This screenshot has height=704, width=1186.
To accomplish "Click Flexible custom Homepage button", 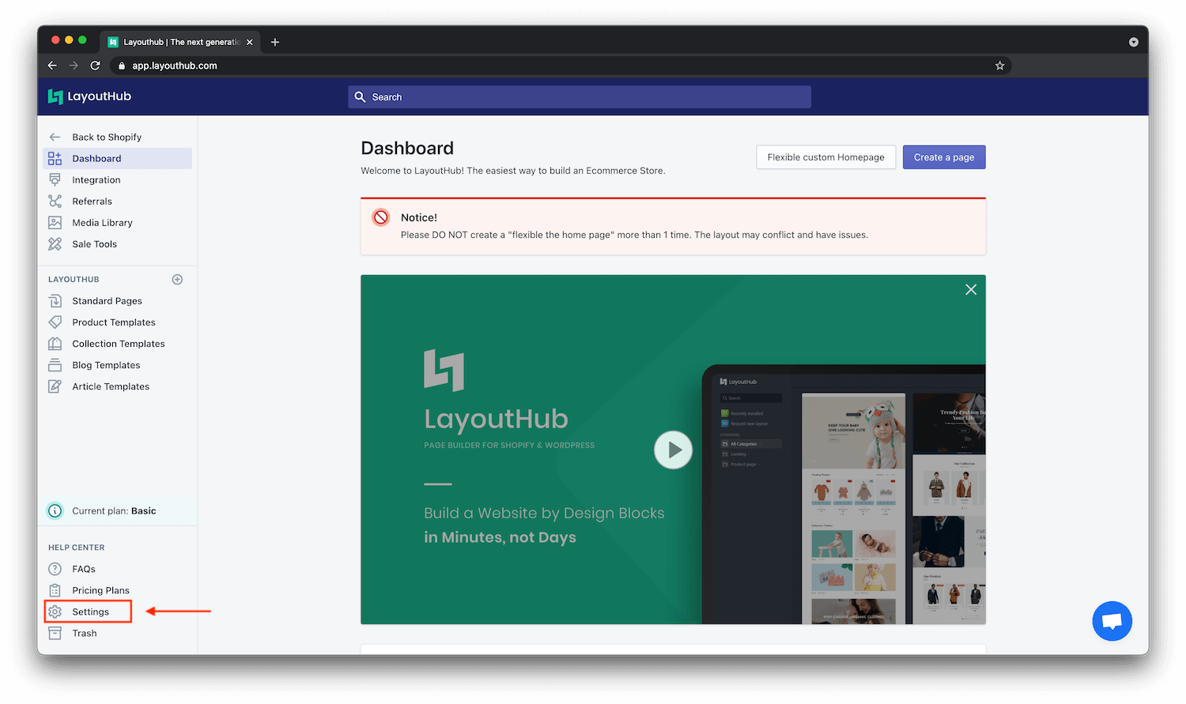I will [x=825, y=157].
